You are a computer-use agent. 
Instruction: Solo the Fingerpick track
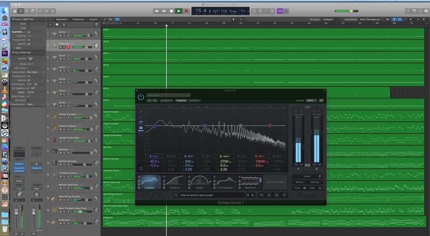coord(64,223)
